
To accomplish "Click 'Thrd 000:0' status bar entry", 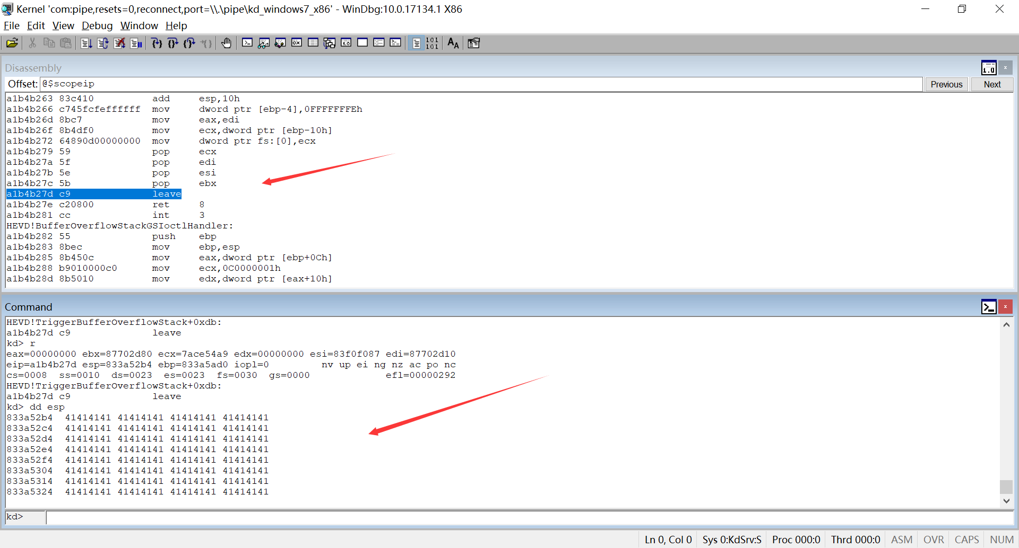I will point(856,540).
